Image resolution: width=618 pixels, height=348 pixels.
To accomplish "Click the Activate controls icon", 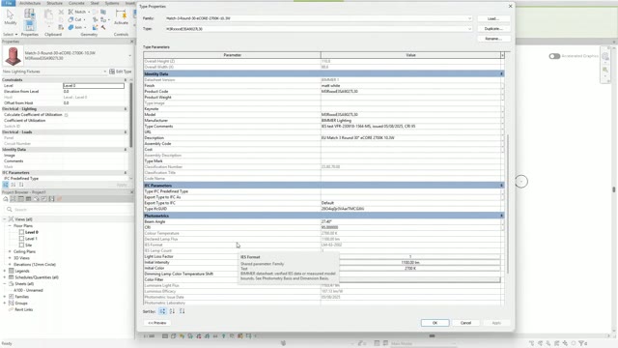I will pos(121,17).
